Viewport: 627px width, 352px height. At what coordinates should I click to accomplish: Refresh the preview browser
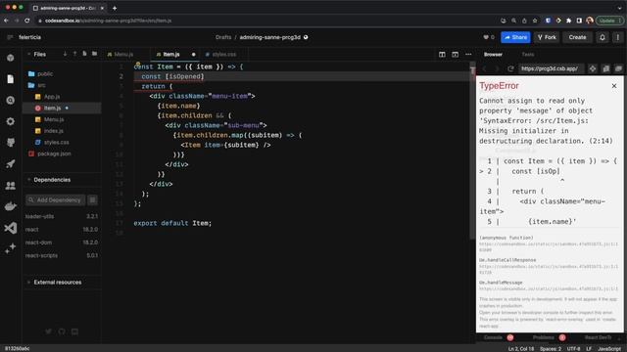coord(510,68)
